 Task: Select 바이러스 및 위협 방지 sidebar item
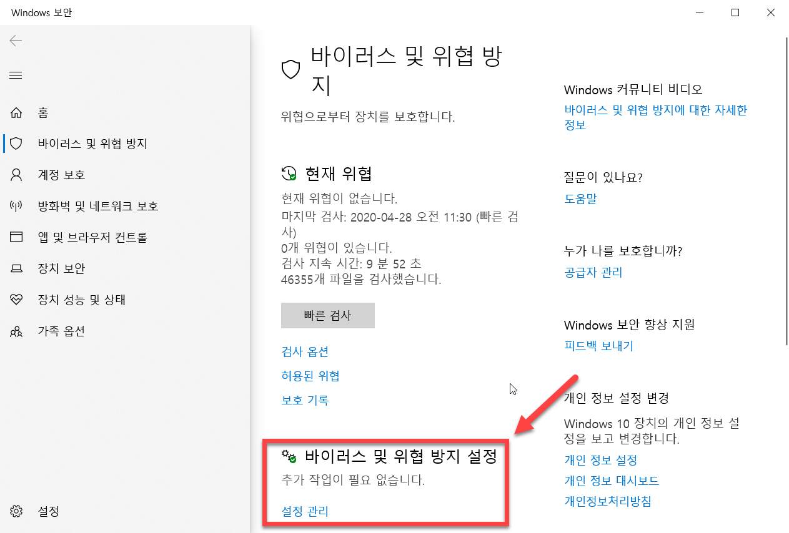[x=92, y=144]
